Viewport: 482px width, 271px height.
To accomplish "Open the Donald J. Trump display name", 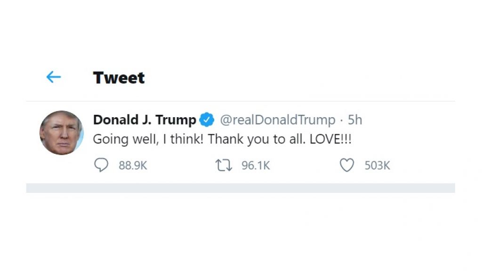I will click(144, 120).
